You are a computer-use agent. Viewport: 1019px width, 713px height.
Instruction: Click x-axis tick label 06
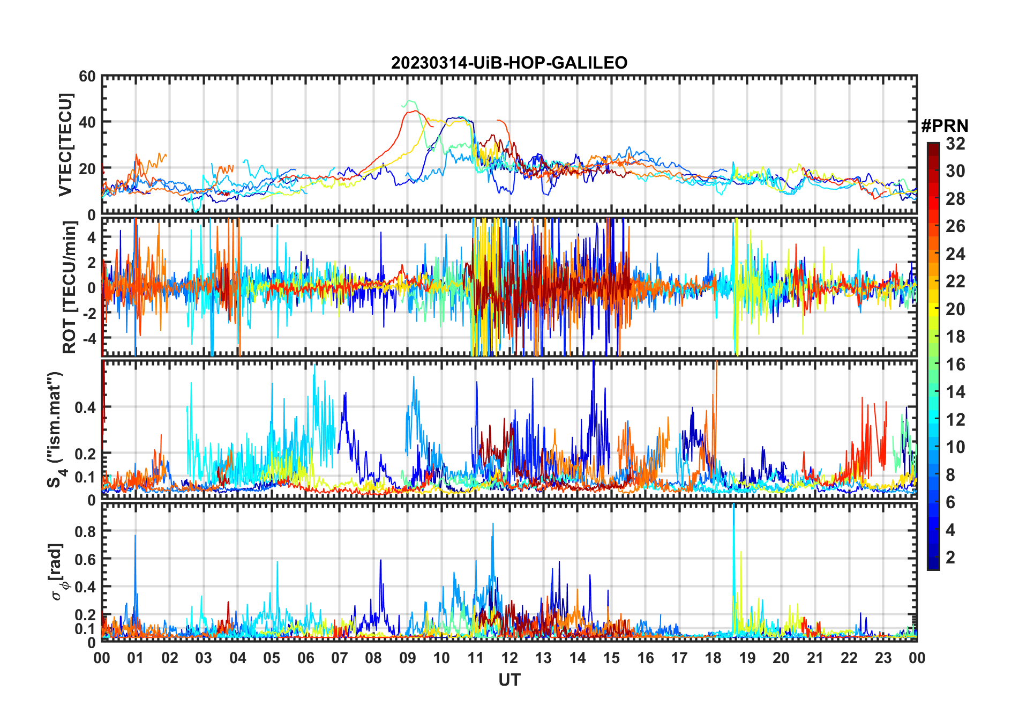pos(306,658)
